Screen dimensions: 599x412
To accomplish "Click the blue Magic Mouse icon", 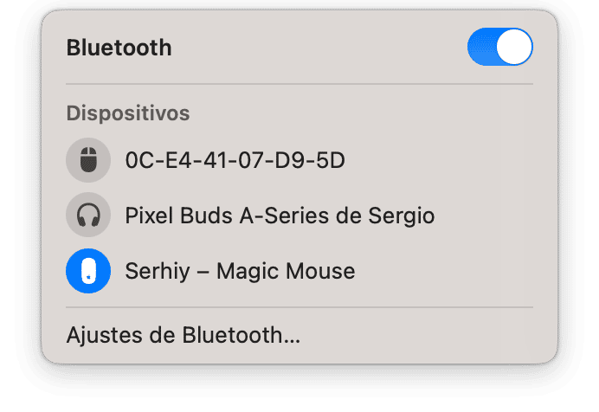I will pos(88,271).
